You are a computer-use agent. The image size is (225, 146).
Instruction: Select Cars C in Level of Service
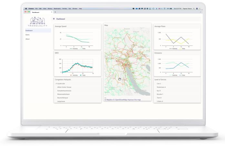159,84
